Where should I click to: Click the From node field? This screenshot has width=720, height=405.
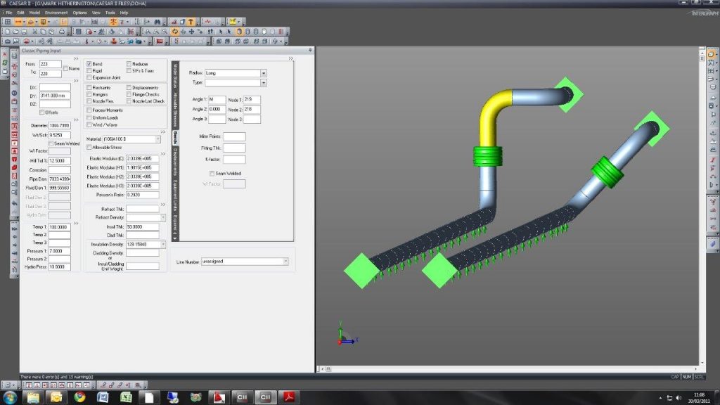click(50, 64)
